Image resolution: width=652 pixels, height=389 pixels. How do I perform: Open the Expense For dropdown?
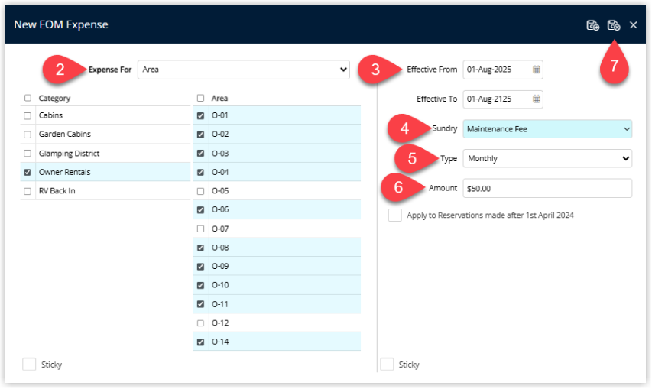click(244, 70)
